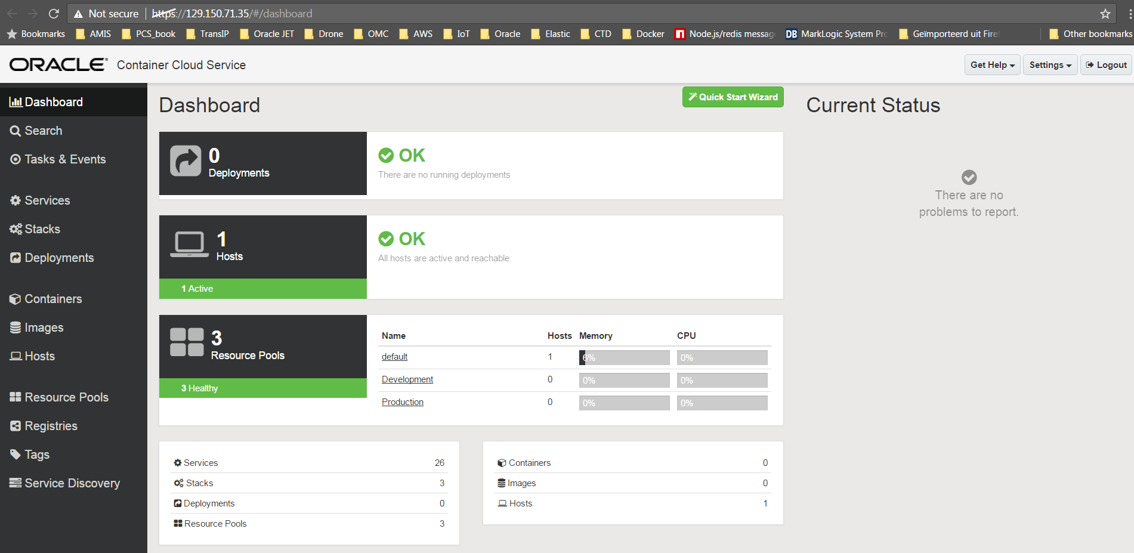The image size is (1134, 553).
Task: Open the Get Help dropdown
Action: 992,65
